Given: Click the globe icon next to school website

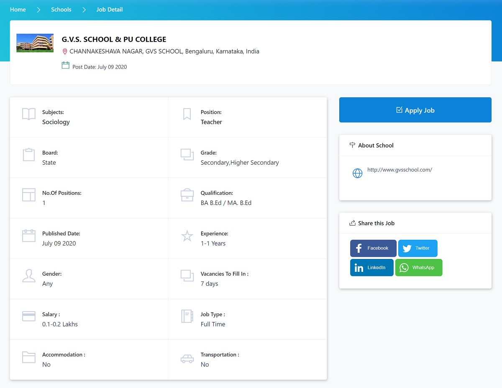Looking at the screenshot, I should [357, 173].
